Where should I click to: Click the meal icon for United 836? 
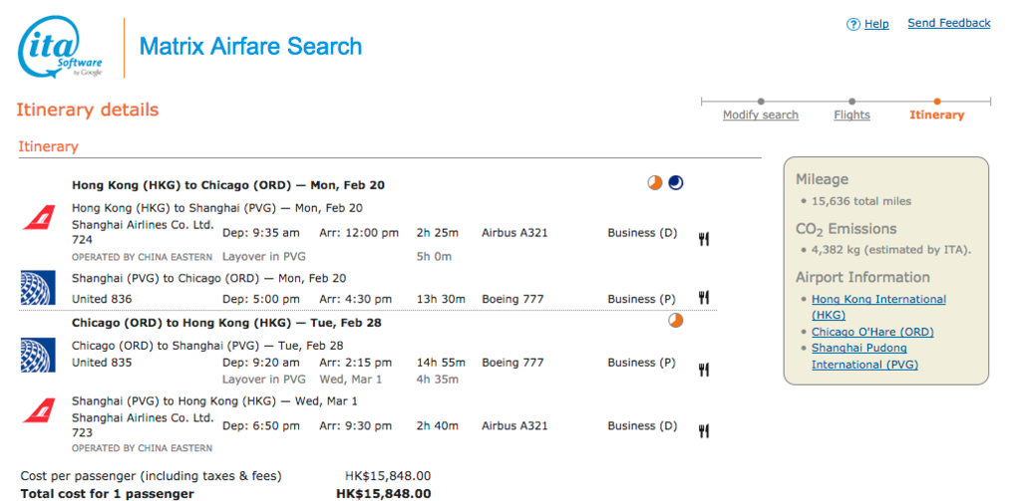click(x=703, y=298)
